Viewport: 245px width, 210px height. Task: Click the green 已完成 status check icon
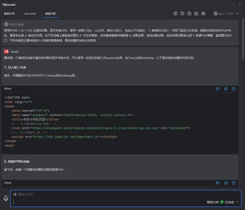(x=222, y=202)
